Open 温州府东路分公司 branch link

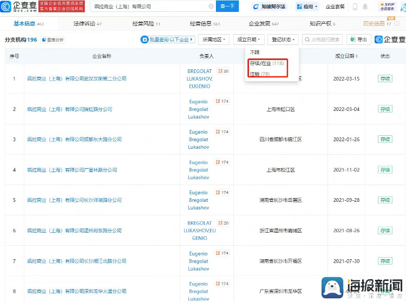coord(74,231)
